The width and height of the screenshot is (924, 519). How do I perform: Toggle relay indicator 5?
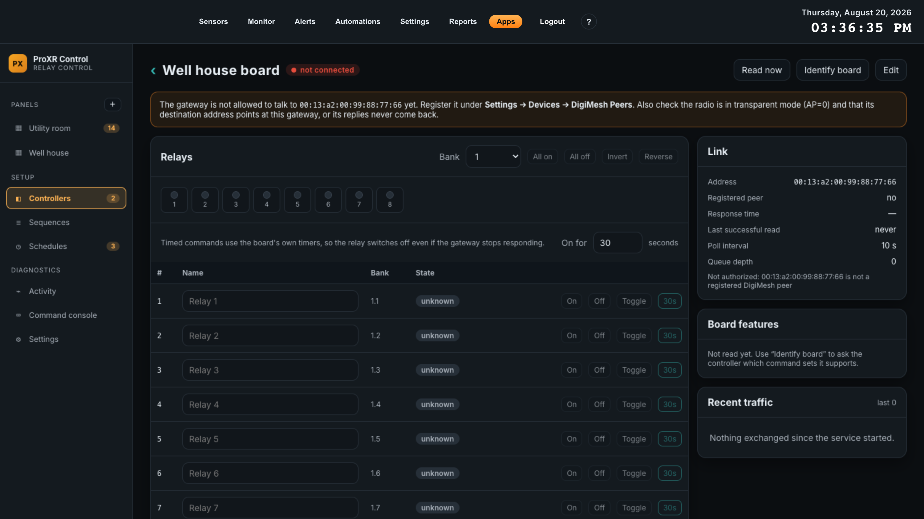[x=297, y=200]
